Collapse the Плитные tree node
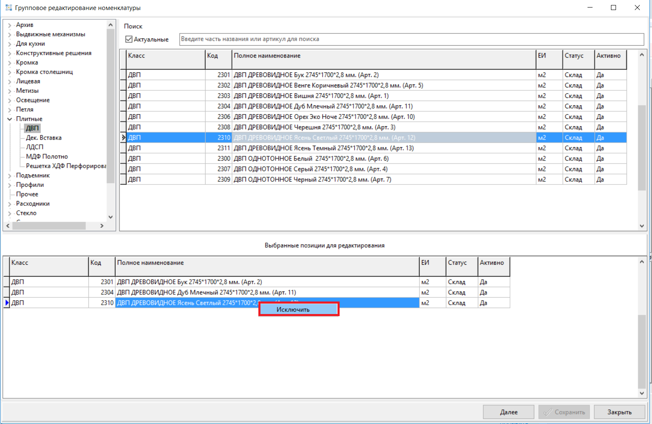Image resolution: width=652 pixels, height=424 pixels. click(10, 119)
